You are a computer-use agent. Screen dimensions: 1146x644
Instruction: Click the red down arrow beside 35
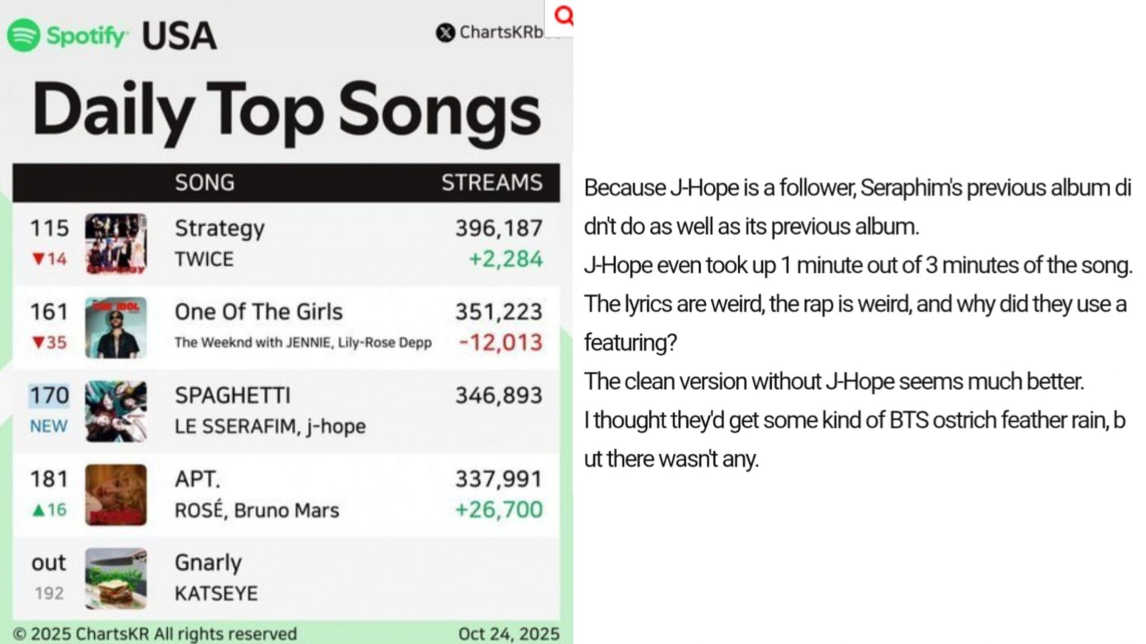pos(38,343)
